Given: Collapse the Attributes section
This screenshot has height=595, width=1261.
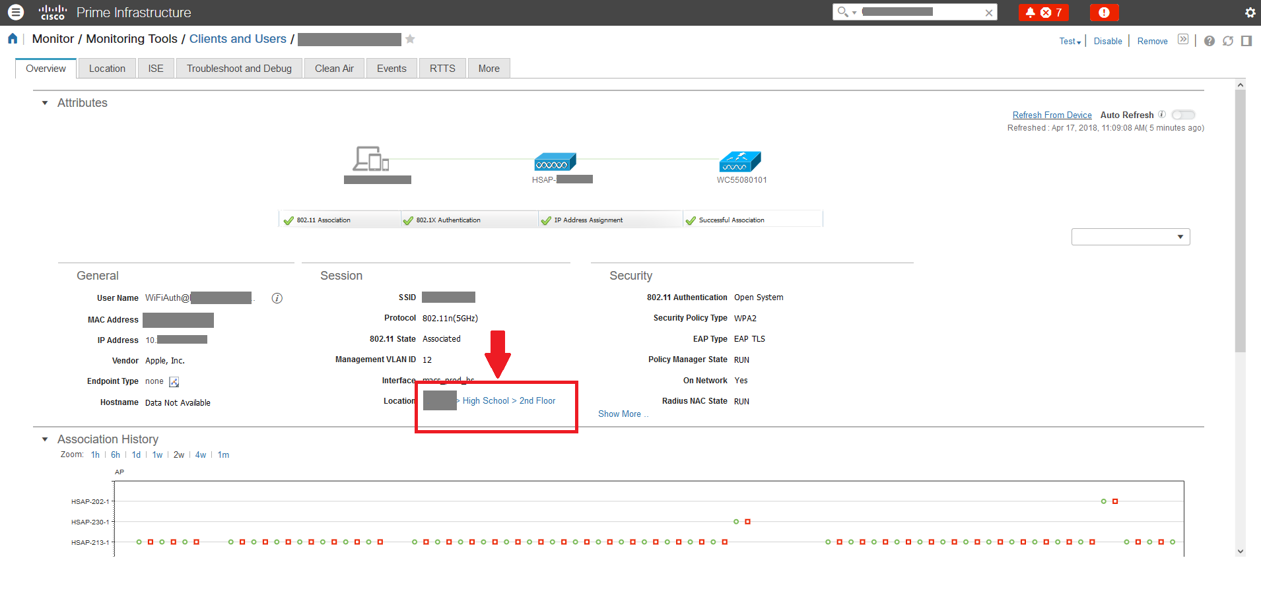Looking at the screenshot, I should [45, 103].
